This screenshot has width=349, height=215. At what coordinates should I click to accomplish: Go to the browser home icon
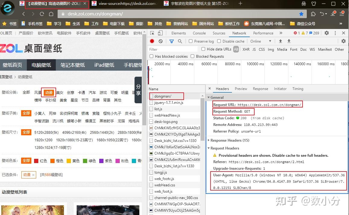point(51,14)
